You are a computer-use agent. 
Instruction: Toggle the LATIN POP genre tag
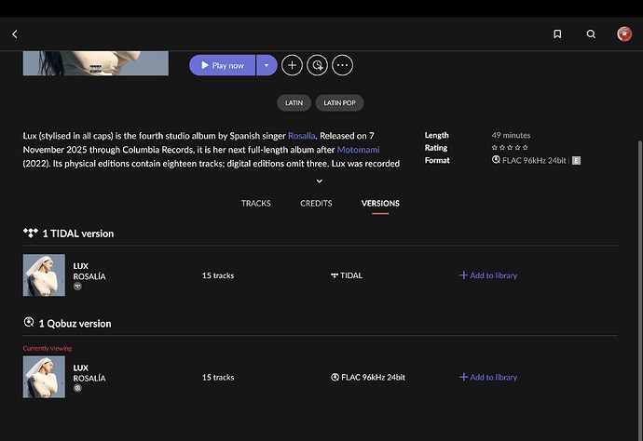point(340,103)
